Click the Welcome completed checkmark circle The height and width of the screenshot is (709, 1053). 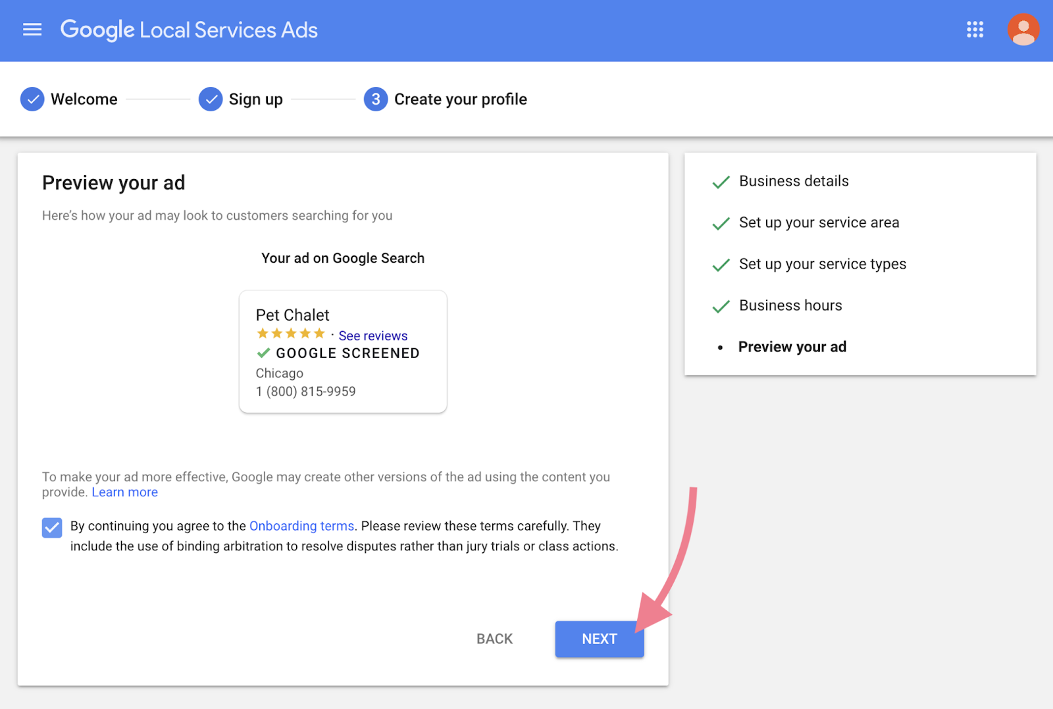tap(32, 99)
